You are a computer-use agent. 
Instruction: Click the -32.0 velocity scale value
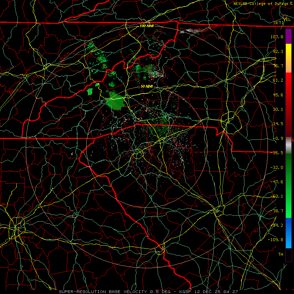click(x=277, y=168)
